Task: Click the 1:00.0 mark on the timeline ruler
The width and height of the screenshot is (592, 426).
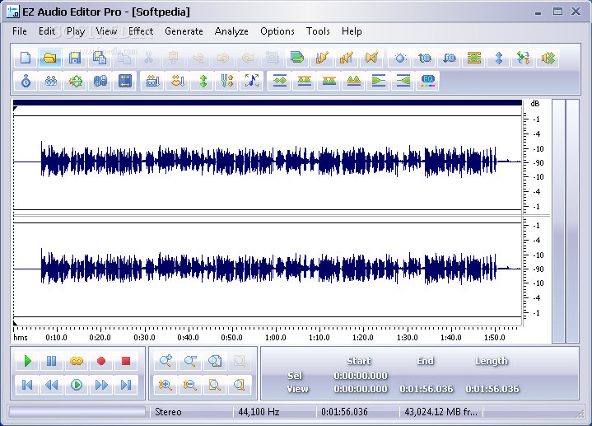Action: [x=276, y=337]
